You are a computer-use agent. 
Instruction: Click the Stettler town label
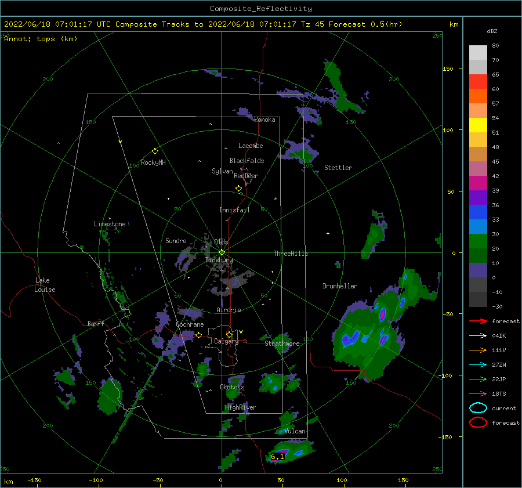click(x=338, y=168)
